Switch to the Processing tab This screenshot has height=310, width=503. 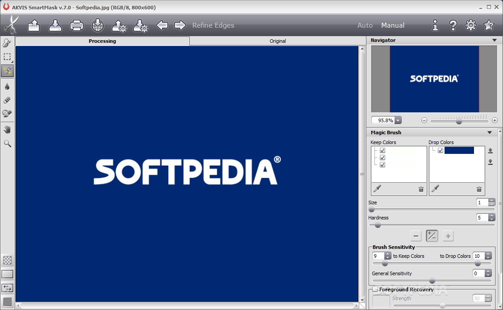102,41
